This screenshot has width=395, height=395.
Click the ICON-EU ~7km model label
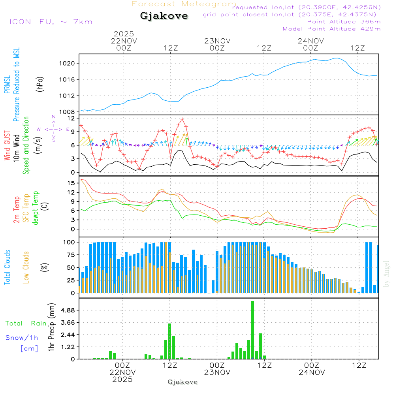51,22
